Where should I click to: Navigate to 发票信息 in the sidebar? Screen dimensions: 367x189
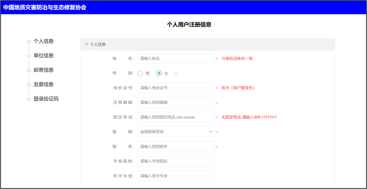coord(43,85)
